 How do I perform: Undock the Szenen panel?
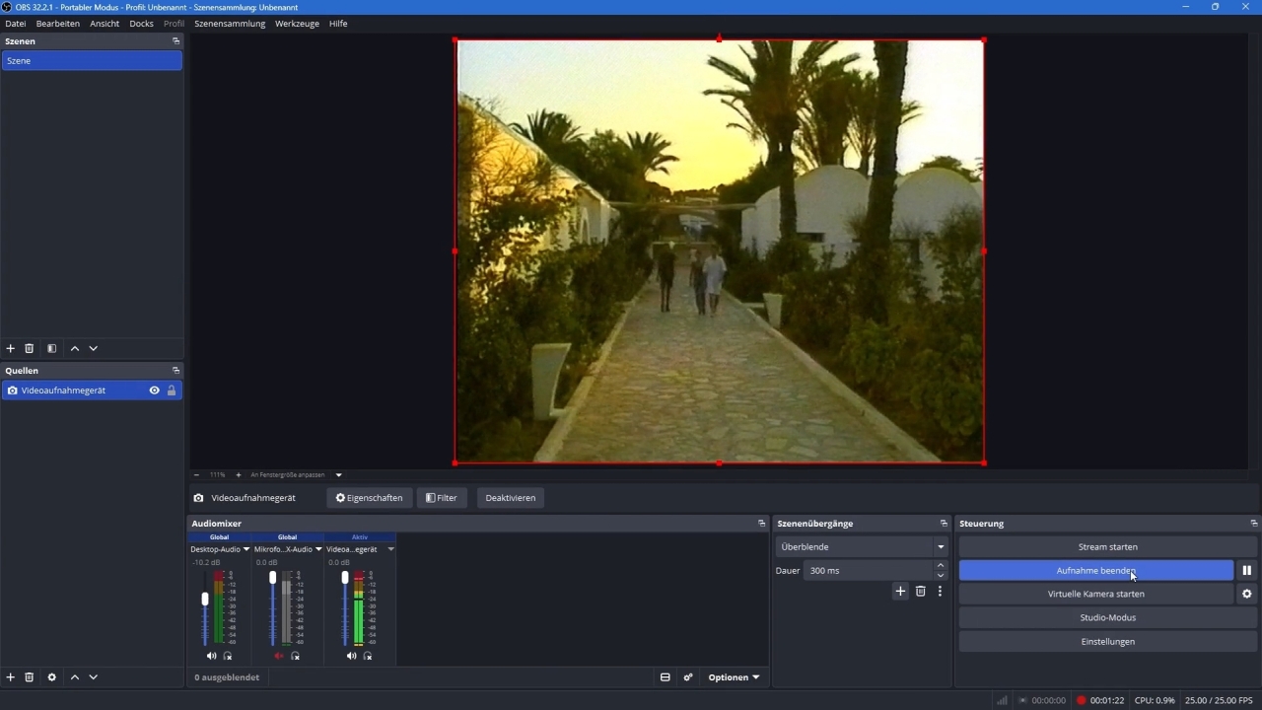point(176,41)
